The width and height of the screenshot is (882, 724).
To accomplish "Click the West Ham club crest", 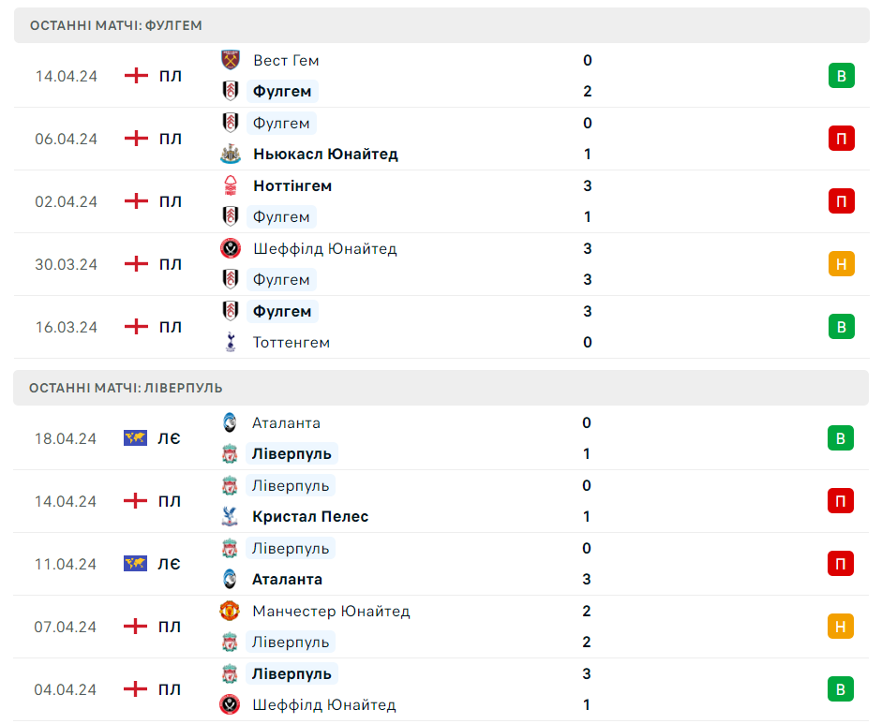I will 230,60.
